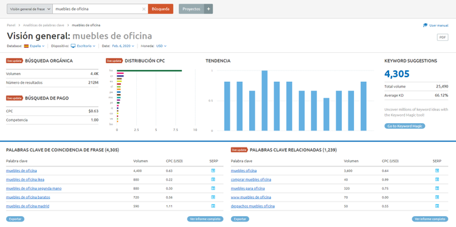Click the Búsqueda search button

(161, 9)
